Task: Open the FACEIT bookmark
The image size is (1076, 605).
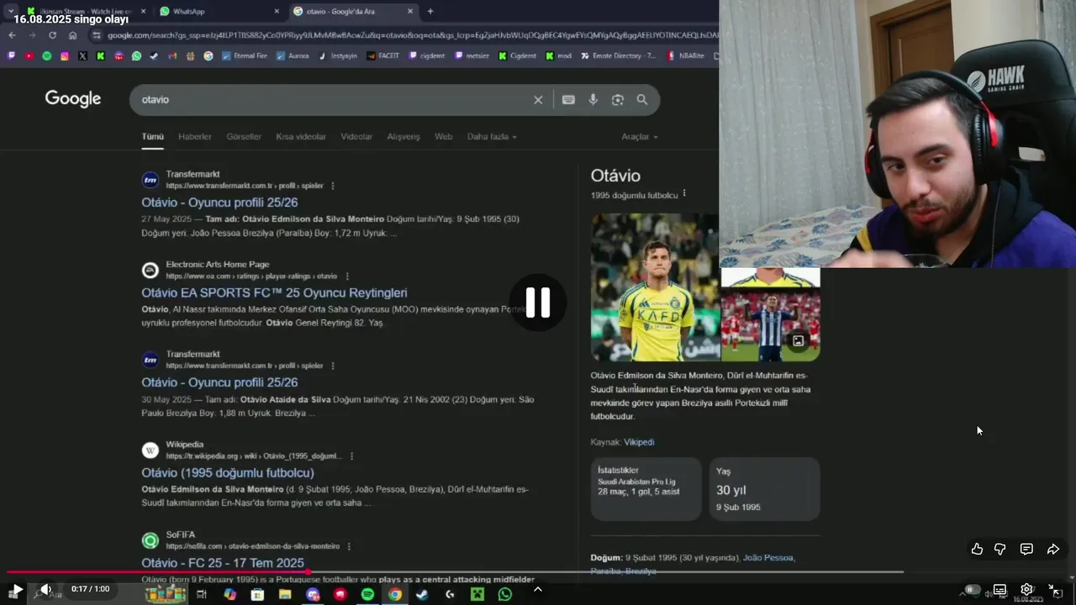Action: pyautogui.click(x=383, y=56)
